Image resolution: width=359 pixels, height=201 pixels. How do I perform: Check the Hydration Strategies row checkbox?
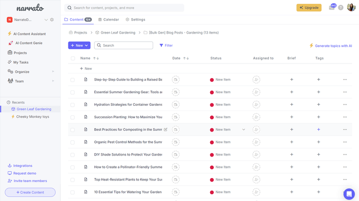click(73, 105)
